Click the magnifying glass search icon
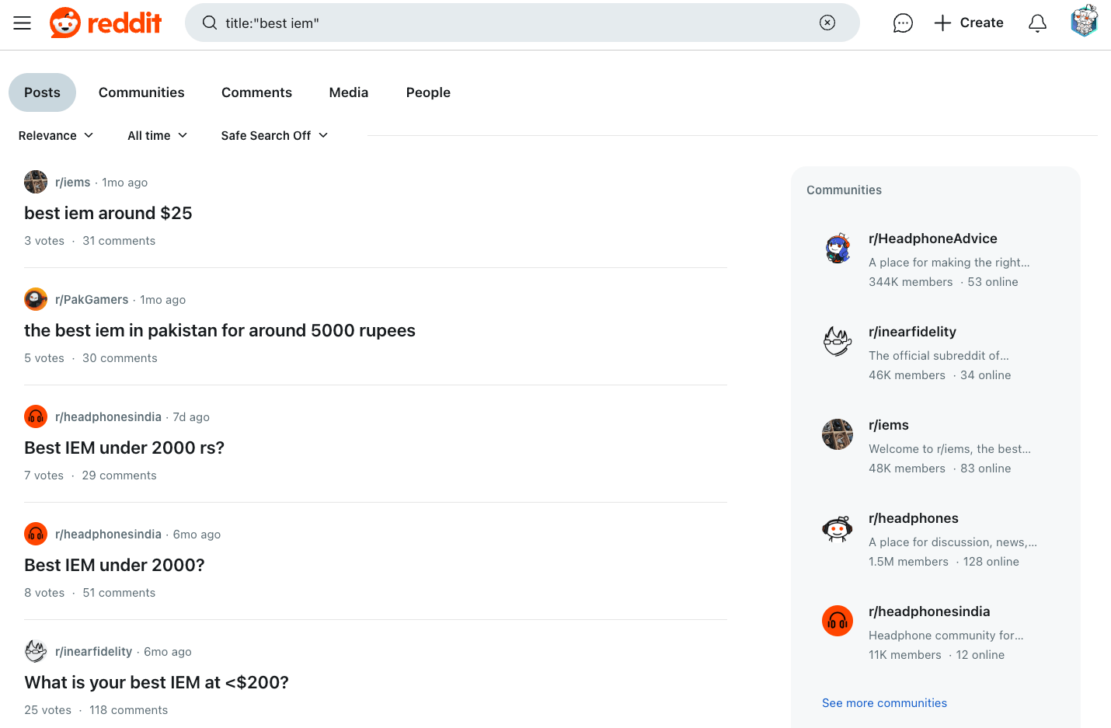 (210, 23)
